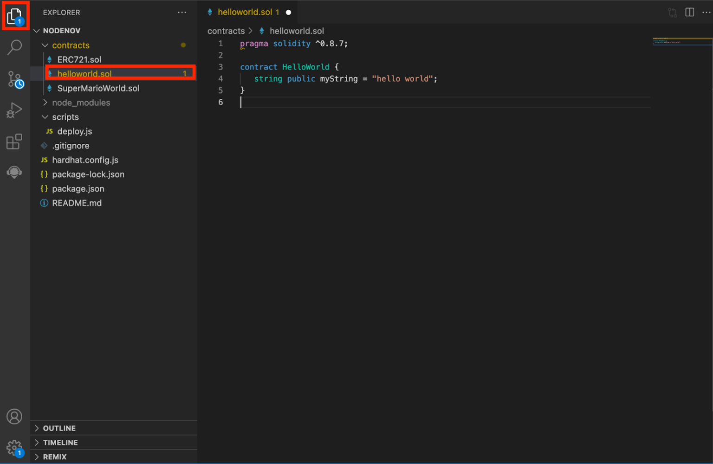Open README.md file
Viewport: 713px width, 464px height.
tap(77, 203)
